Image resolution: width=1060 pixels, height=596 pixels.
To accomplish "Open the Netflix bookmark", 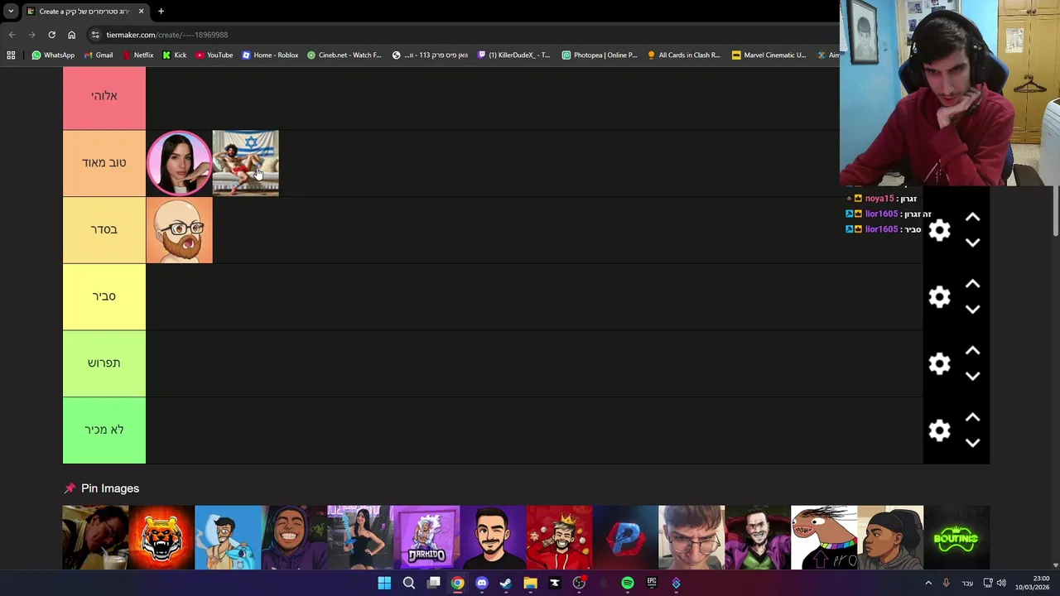I will [137, 55].
